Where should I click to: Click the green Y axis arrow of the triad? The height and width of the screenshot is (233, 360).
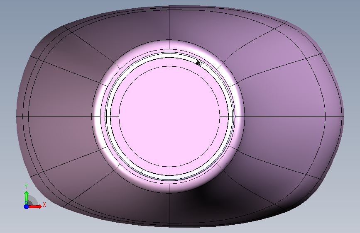[x=26, y=197]
